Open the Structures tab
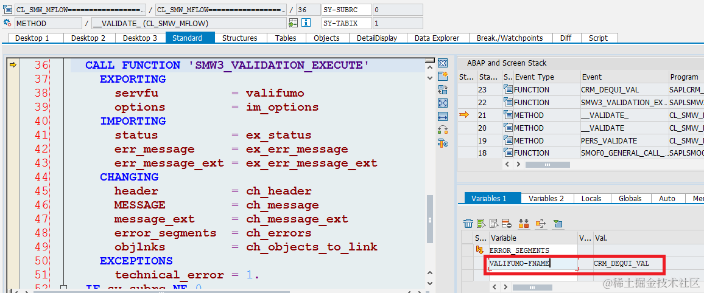Screen dimensions: 704x293 click(240, 38)
